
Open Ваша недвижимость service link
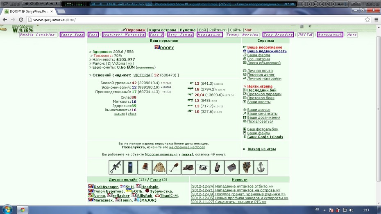click(x=267, y=51)
